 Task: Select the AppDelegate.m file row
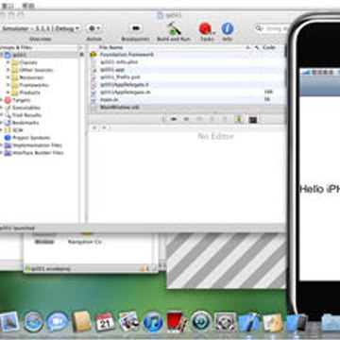[188, 93]
